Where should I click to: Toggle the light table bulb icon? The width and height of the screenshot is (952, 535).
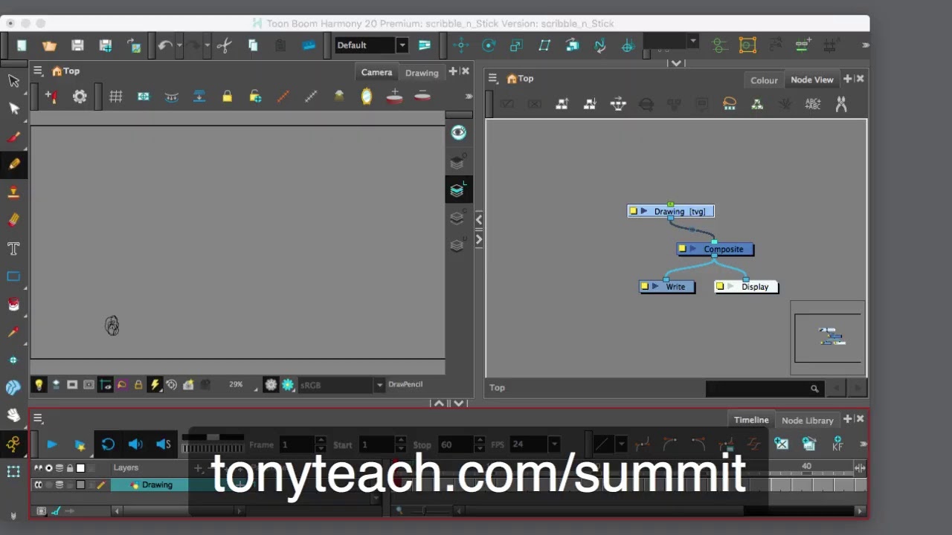(39, 385)
